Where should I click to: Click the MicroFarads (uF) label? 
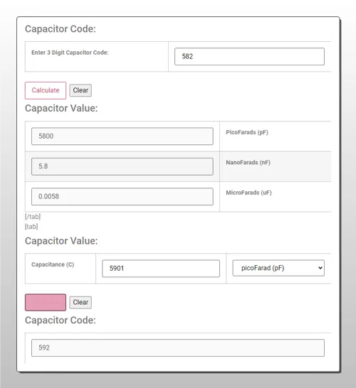(x=248, y=193)
